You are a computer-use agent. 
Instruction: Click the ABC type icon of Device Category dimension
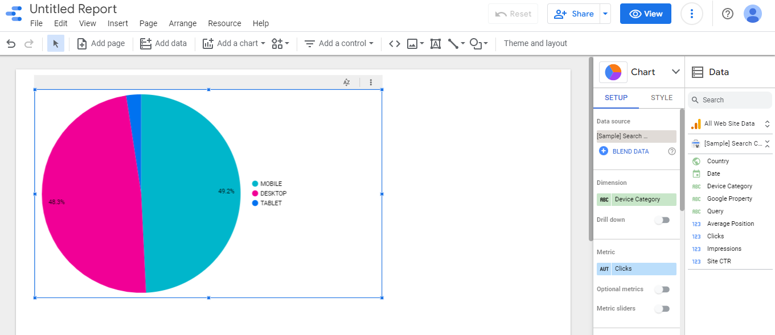point(604,200)
